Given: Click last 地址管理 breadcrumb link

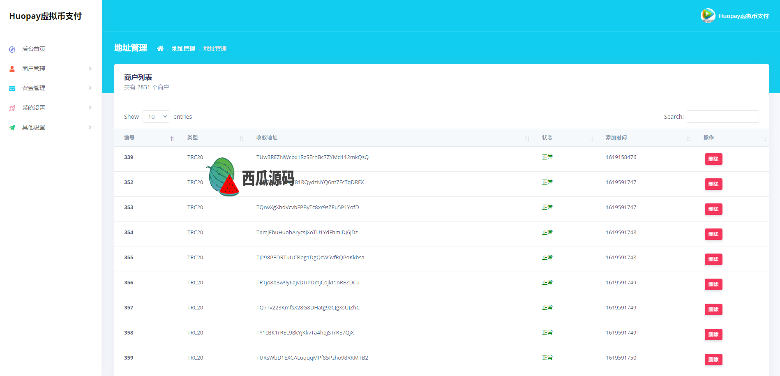Looking at the screenshot, I should click(215, 48).
